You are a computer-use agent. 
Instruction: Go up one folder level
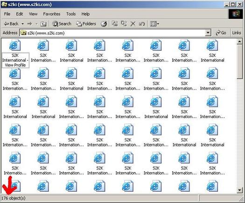[43, 24]
